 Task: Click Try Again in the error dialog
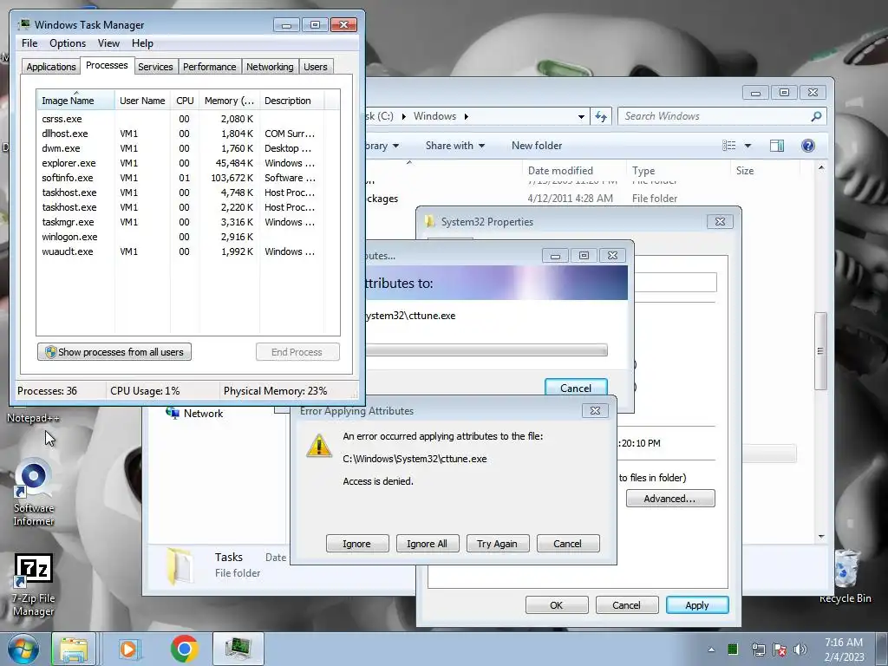click(497, 544)
